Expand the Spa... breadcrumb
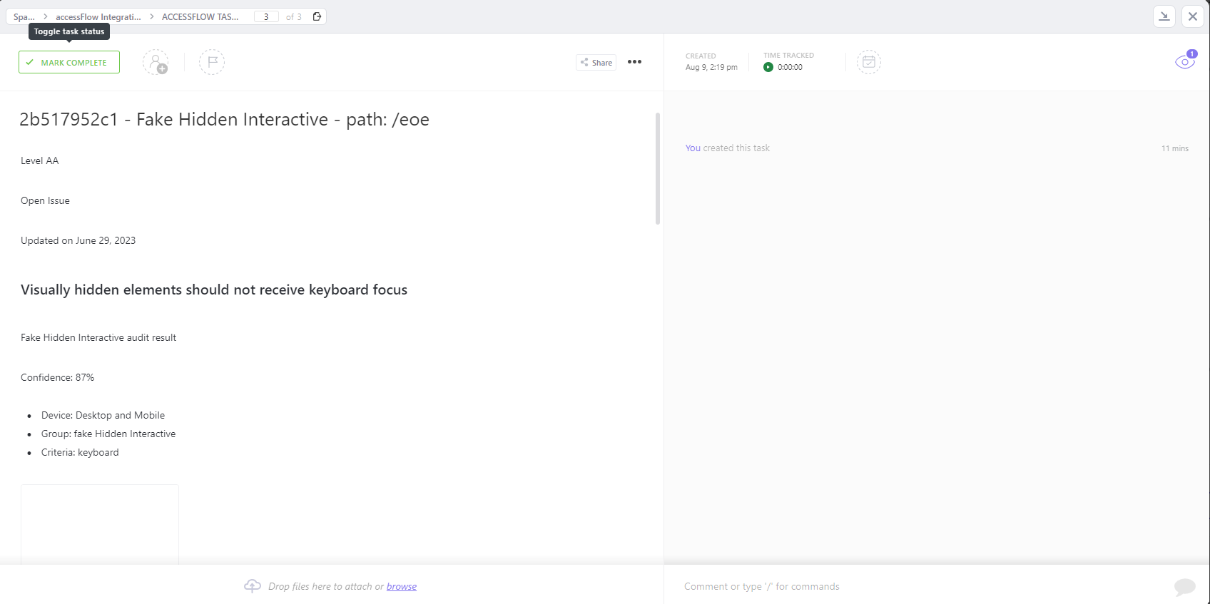Image resolution: width=1210 pixels, height=604 pixels. pyautogui.click(x=24, y=17)
